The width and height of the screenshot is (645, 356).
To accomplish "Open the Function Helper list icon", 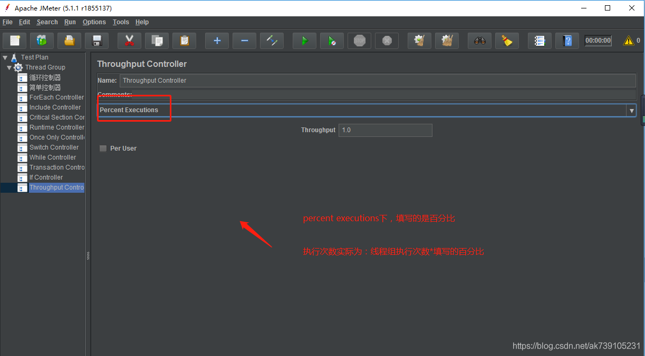I will point(540,41).
